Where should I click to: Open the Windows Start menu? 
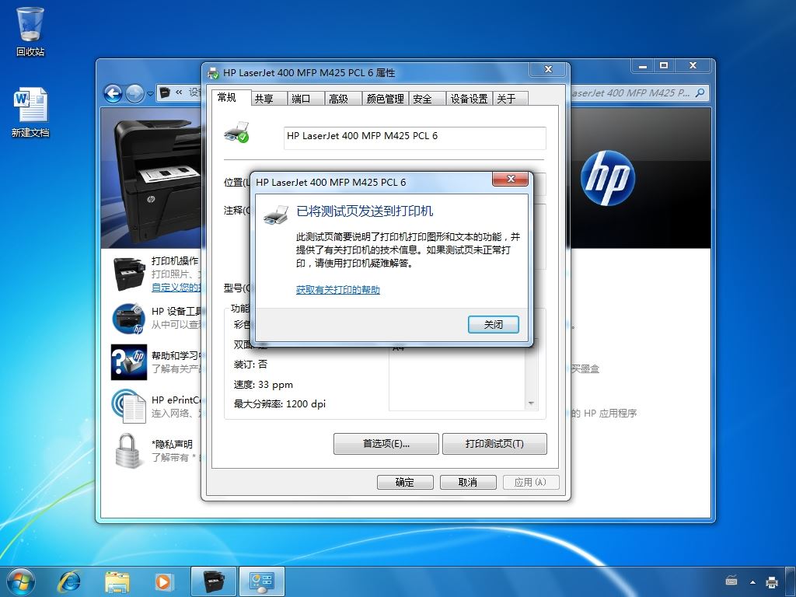pos(21,581)
